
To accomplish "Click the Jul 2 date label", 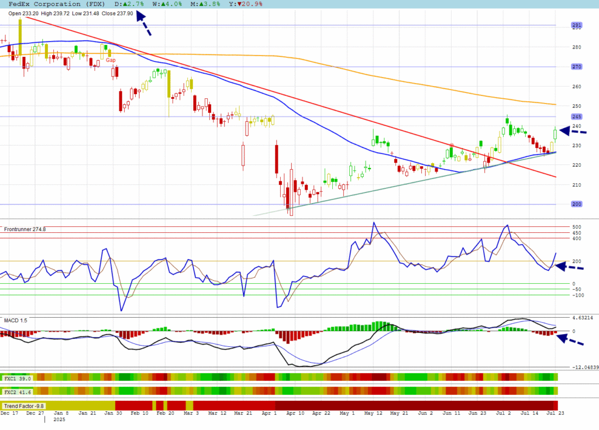I will [x=503, y=413].
